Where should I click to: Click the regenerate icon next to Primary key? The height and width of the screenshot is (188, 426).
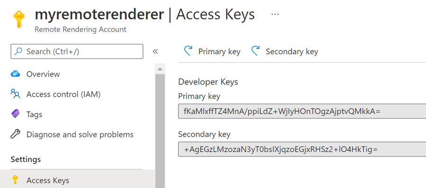[x=188, y=51]
